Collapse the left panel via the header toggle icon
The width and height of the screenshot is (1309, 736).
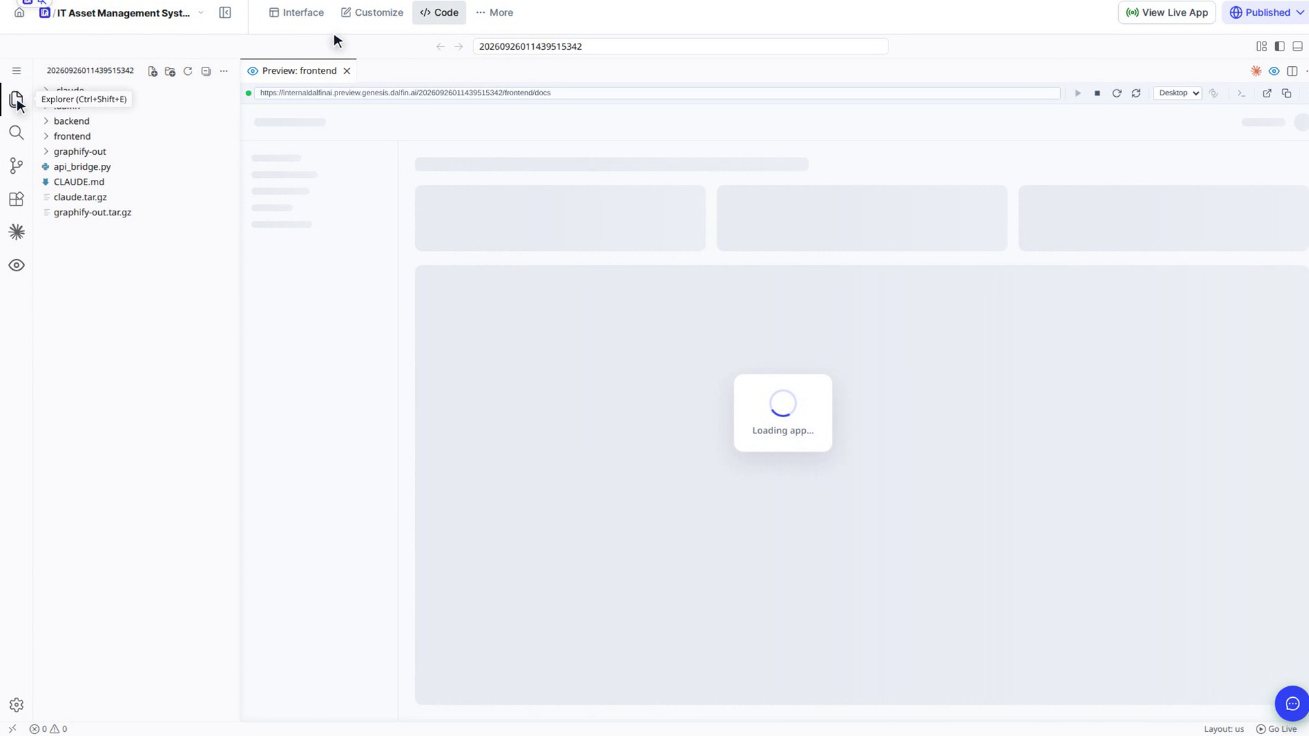click(x=225, y=12)
